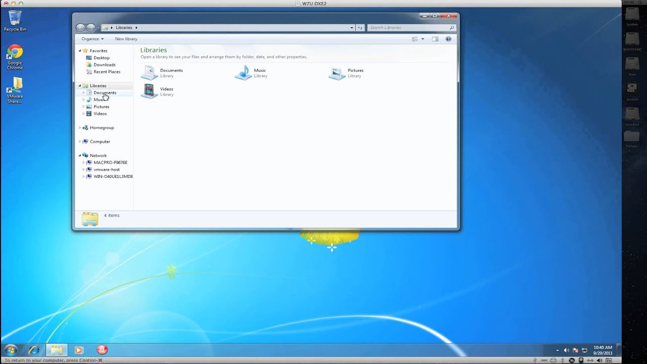
Task: Select the Videos library tile in content area
Action: pos(157,92)
